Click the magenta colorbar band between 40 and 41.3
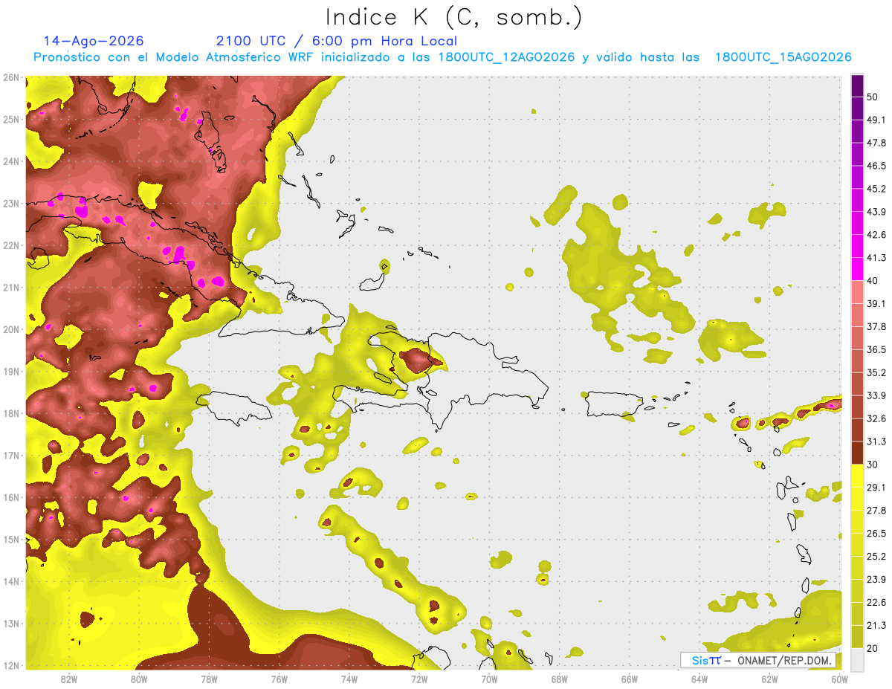The image size is (892, 689). [857, 269]
